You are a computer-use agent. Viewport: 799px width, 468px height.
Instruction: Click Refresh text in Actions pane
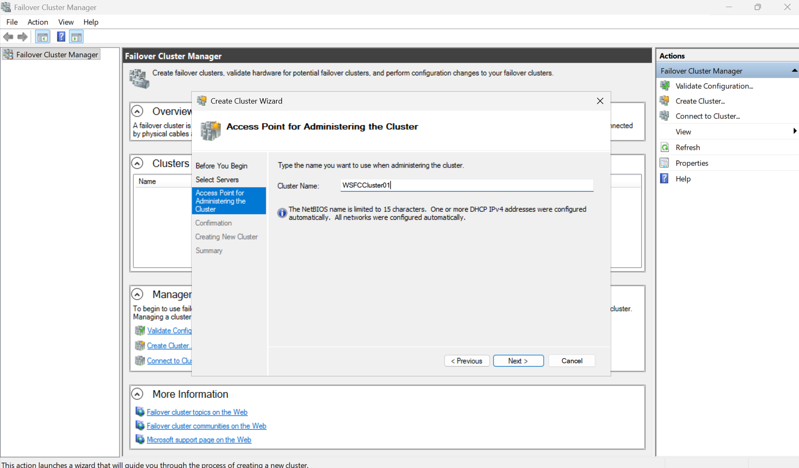pos(688,148)
